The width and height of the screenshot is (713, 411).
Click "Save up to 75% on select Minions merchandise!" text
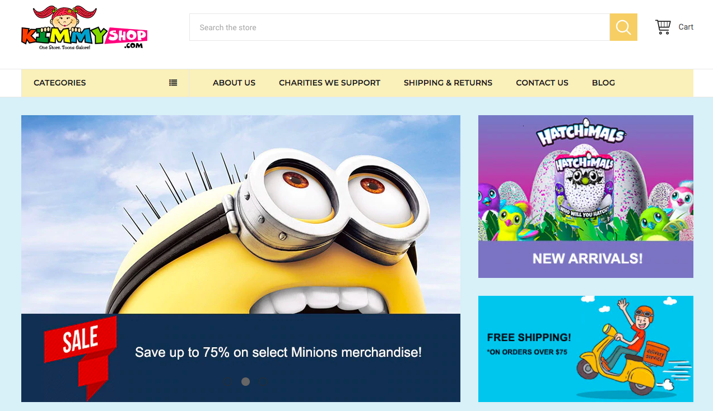pos(278,352)
